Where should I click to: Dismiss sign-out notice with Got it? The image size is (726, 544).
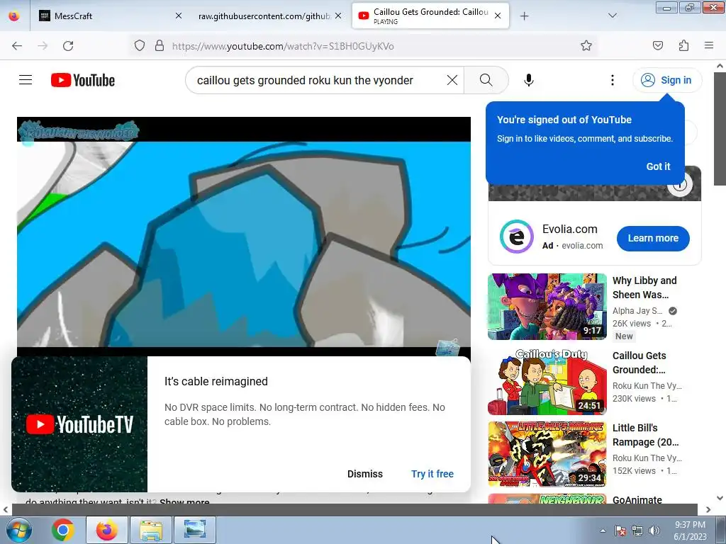pyautogui.click(x=658, y=166)
